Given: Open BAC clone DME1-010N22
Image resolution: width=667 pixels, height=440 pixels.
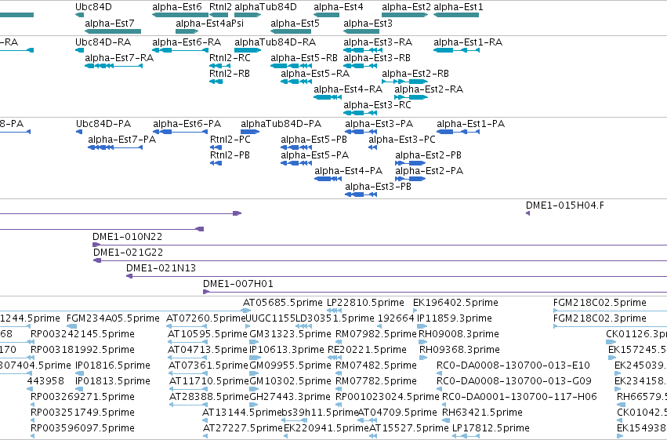Looking at the screenshot, I should click(x=127, y=237).
